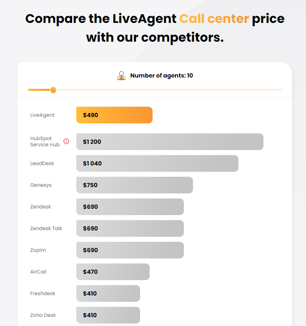Screen dimensions: 306x326
Task: Click the Genesys $750 price bar
Action: tap(134, 185)
